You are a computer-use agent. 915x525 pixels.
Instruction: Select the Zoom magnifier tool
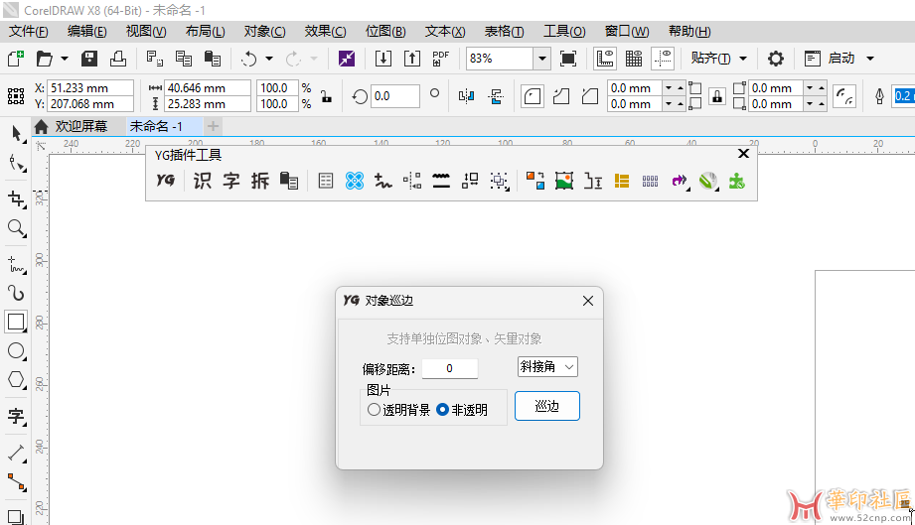(x=16, y=228)
